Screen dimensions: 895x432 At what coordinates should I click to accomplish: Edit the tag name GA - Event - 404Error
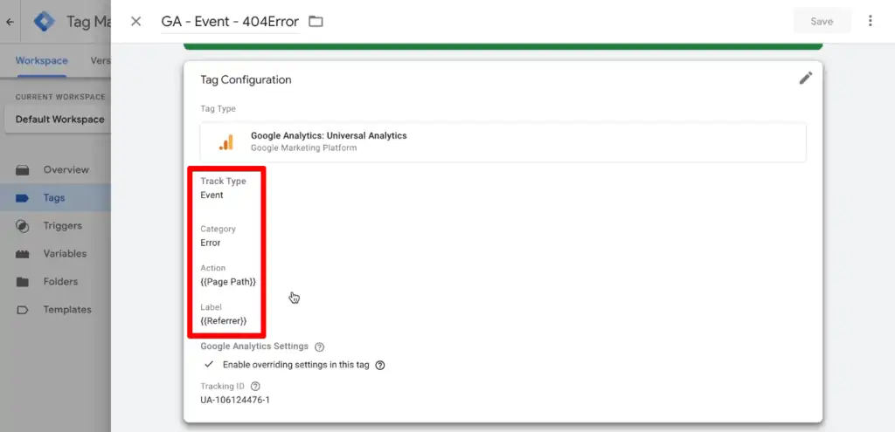click(x=229, y=22)
